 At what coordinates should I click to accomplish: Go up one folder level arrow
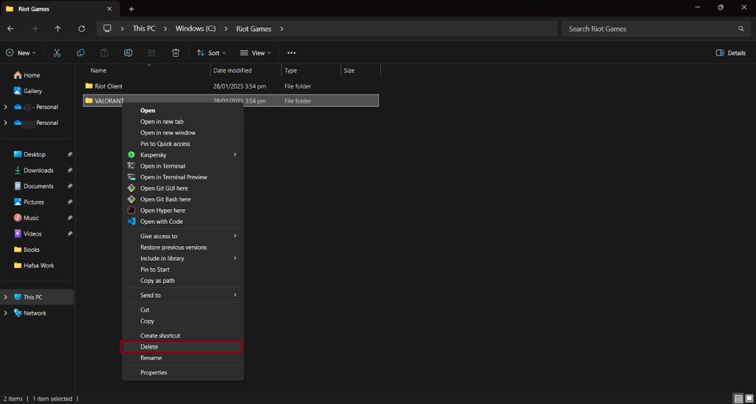(58, 29)
